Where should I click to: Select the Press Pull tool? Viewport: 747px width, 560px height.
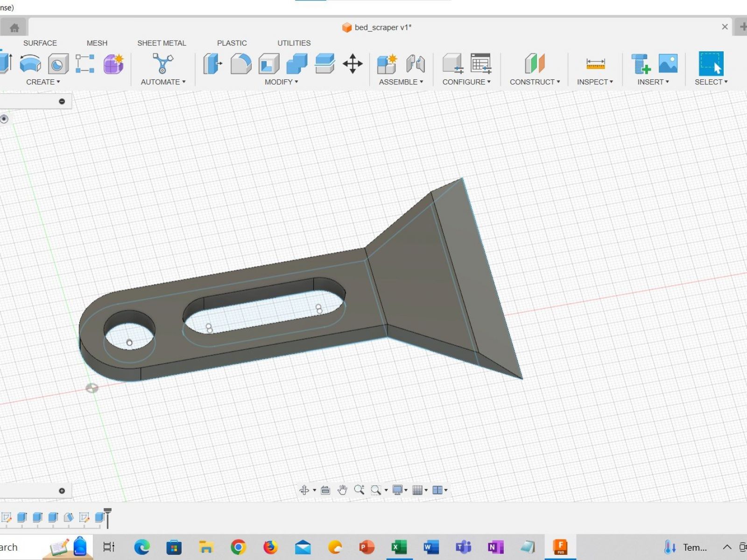coord(212,64)
